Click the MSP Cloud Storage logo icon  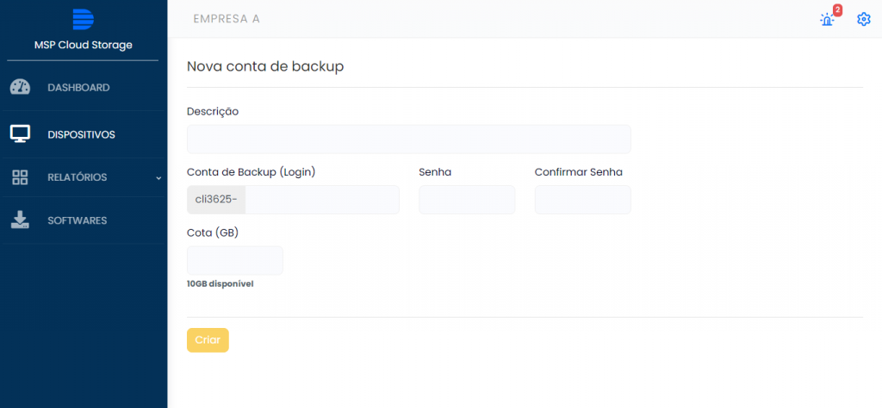point(83,19)
